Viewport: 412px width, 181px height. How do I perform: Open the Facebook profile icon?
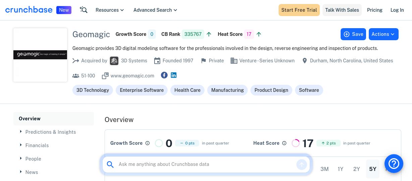[x=164, y=75]
